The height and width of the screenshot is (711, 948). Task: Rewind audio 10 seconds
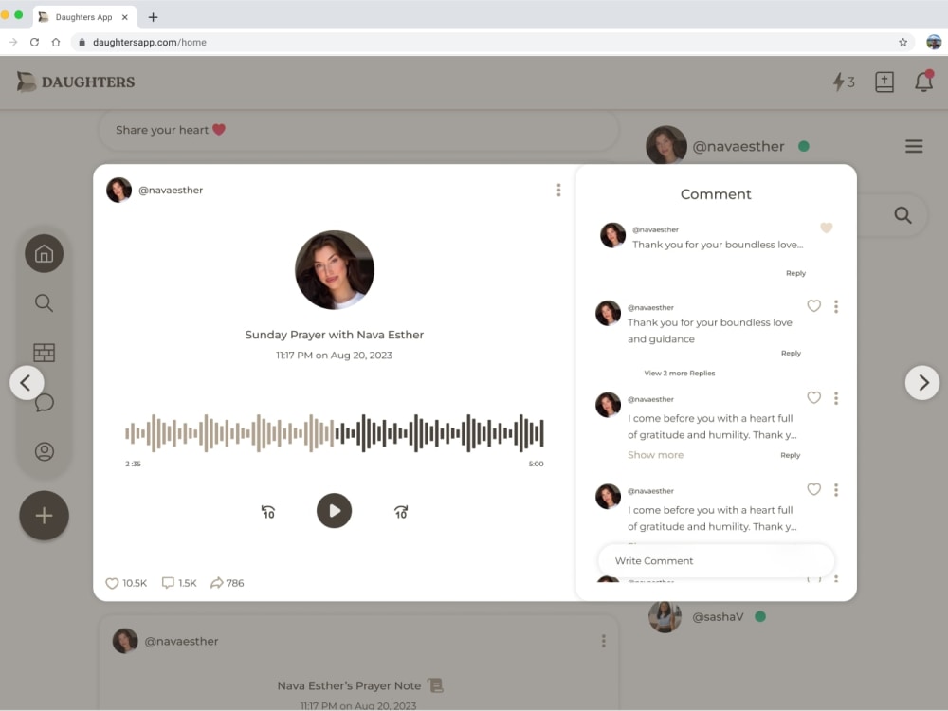click(268, 512)
